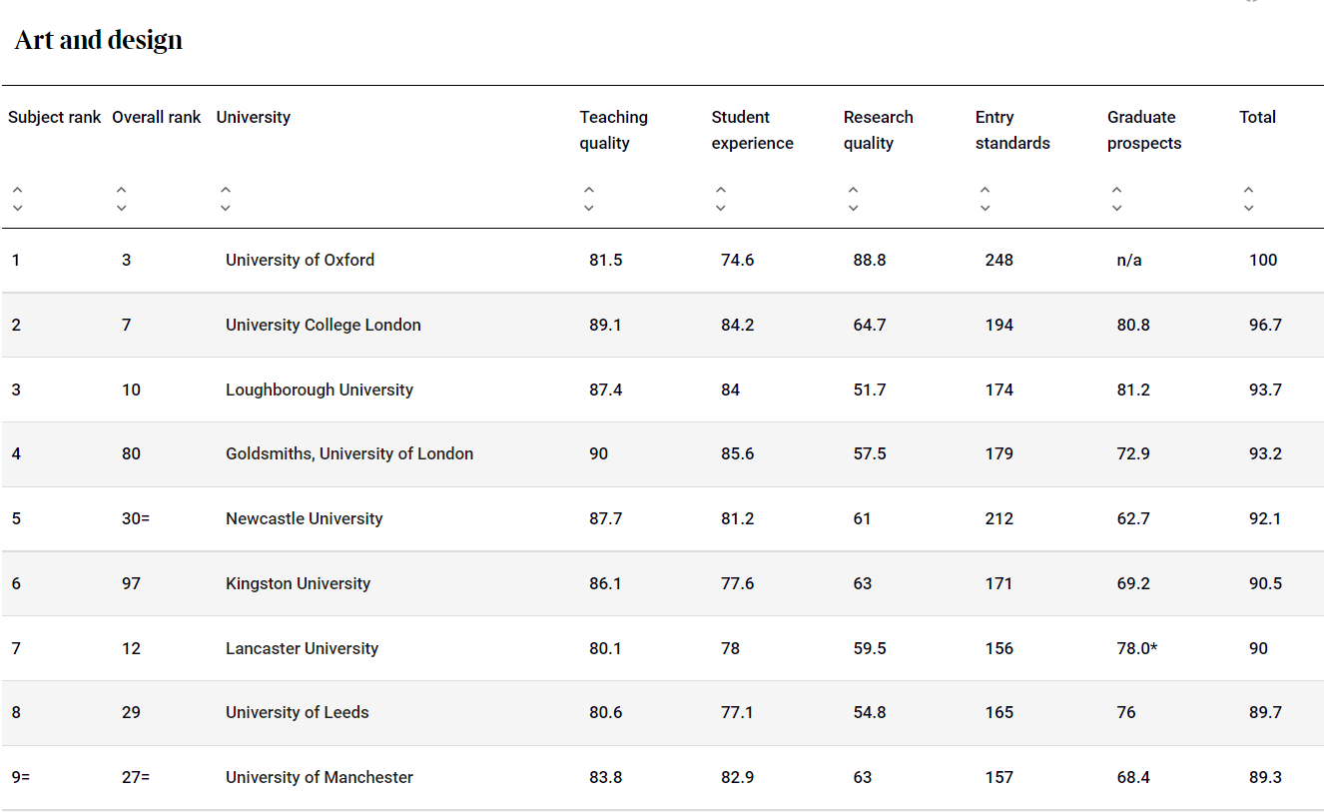Click Goldsmiths' student experience 85.6
1324x812 pixels.
738,453
